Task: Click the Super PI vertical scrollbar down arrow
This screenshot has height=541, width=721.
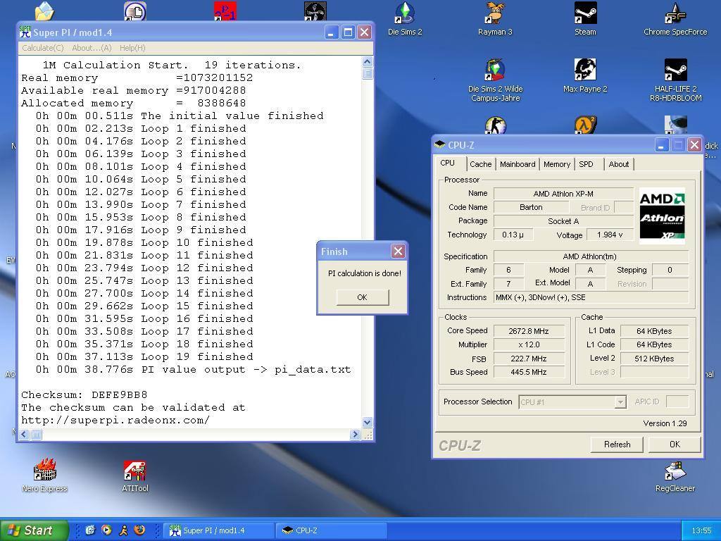Action: point(367,422)
